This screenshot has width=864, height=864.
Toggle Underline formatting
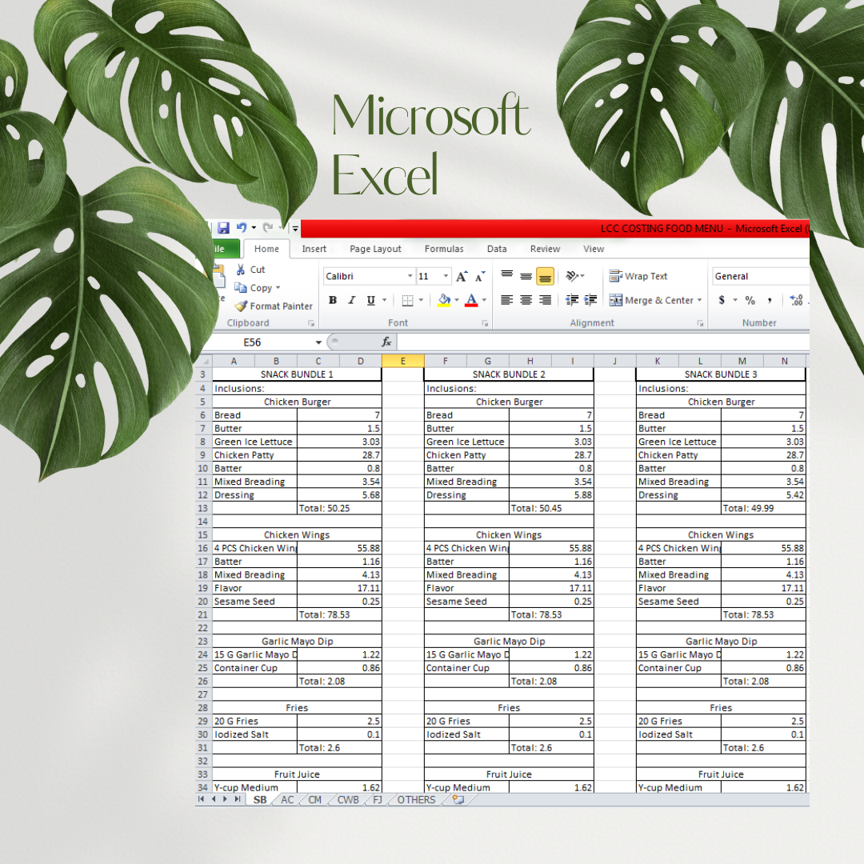click(x=371, y=300)
